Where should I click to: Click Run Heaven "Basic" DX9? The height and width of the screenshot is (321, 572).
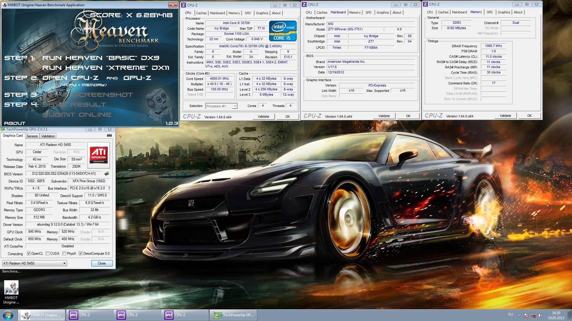pyautogui.click(x=101, y=58)
